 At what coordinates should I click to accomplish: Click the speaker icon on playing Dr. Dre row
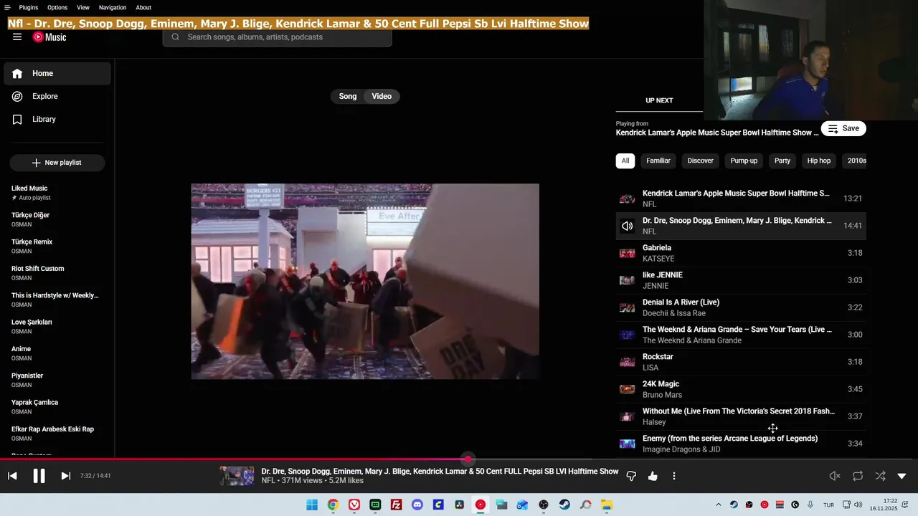click(628, 226)
